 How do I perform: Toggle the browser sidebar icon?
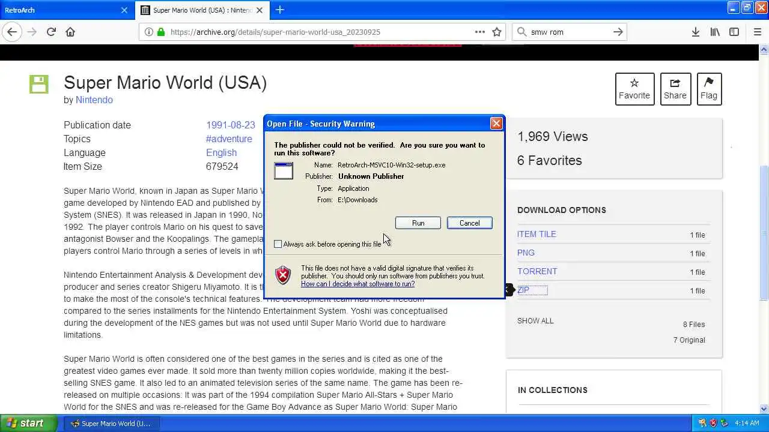tap(734, 32)
